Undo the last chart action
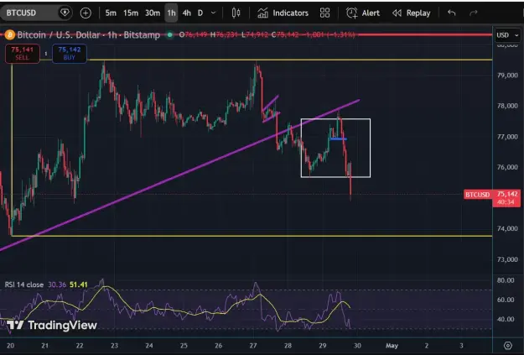Viewport: 524px width, 355px height. (452, 13)
